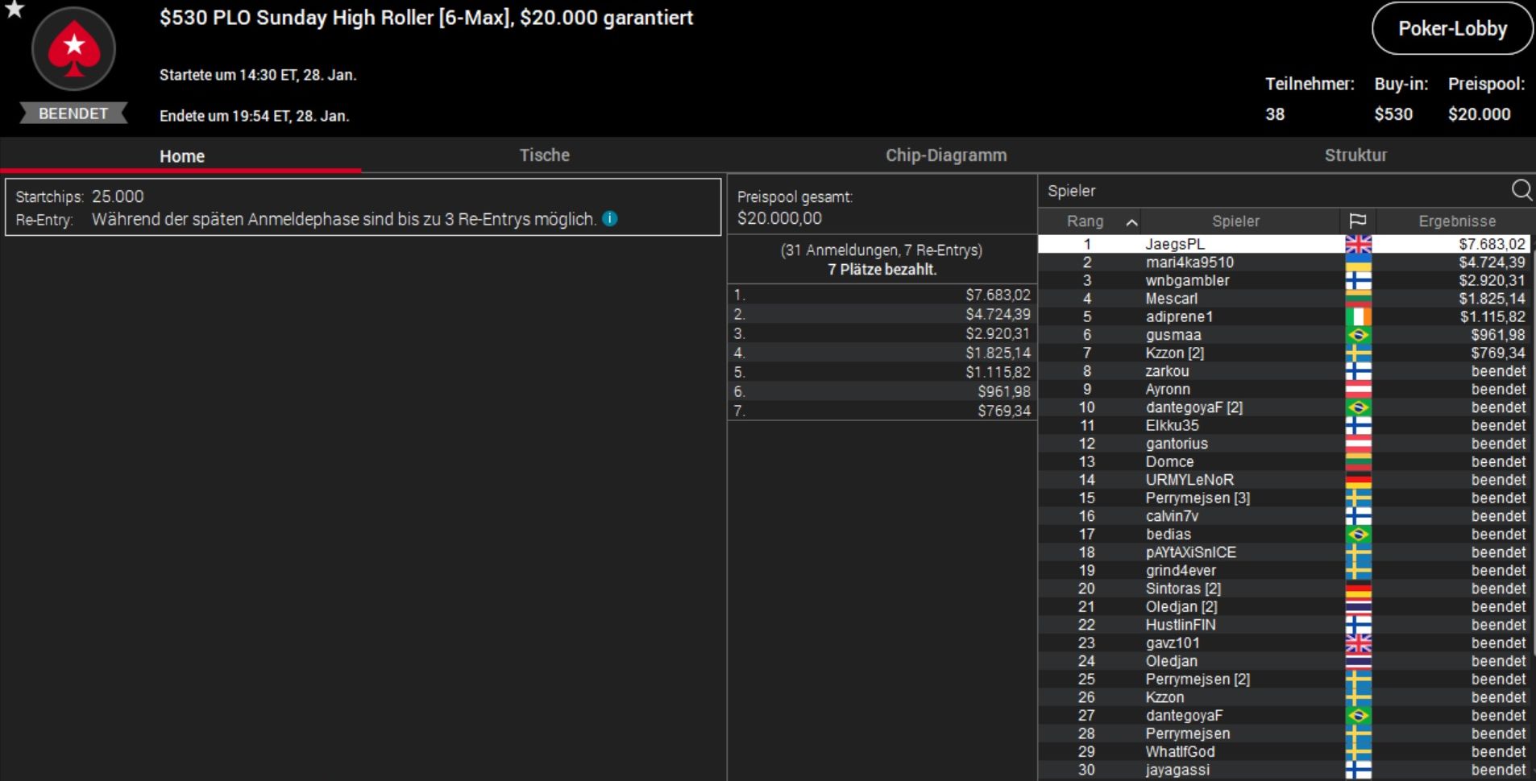Sort by the Spieler column header
Screen dimensions: 1536x781
point(1235,221)
